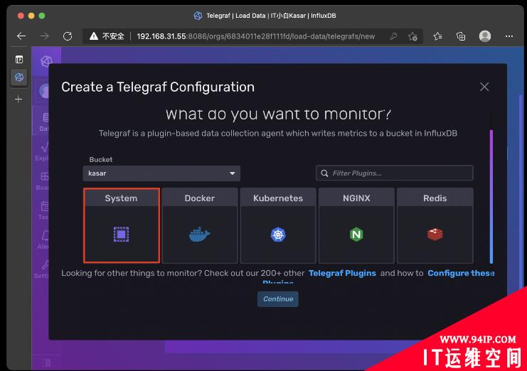Image resolution: width=527 pixels, height=371 pixels.
Task: Open the Telegraf Plugins link
Action: click(x=342, y=273)
